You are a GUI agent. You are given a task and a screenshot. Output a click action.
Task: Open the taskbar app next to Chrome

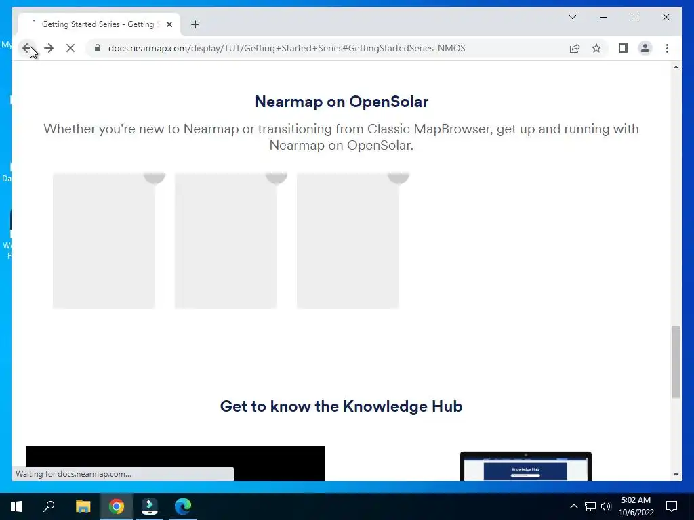click(x=150, y=506)
